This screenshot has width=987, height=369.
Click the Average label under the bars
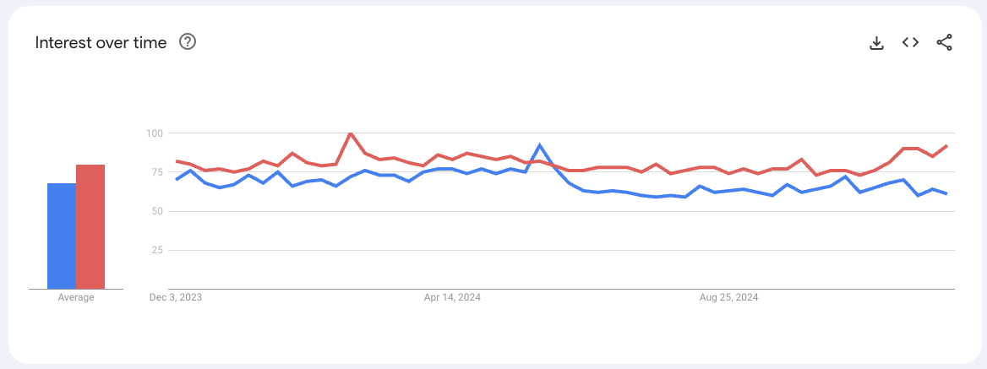coord(76,297)
